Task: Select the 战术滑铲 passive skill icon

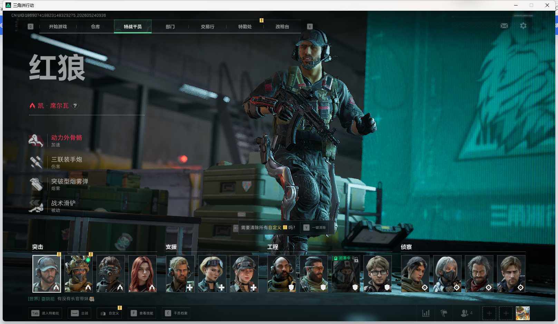Action: [36, 206]
